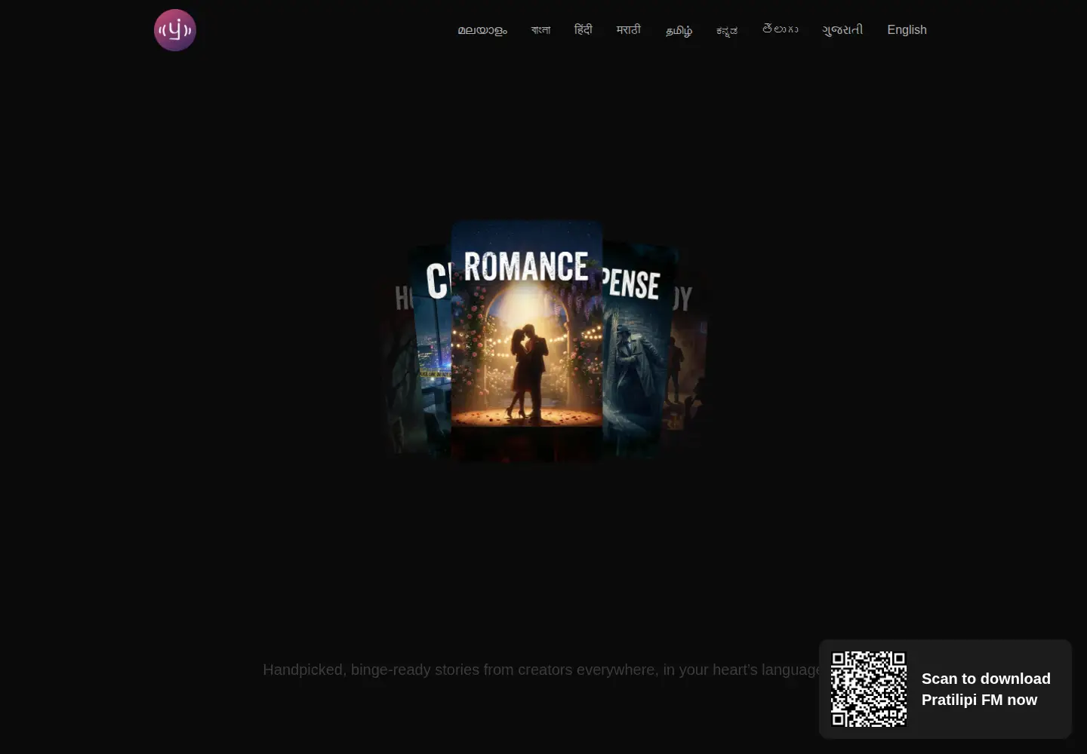Viewport: 1087px width, 754px height.
Task: Click the QR code to download app
Action: tap(869, 689)
